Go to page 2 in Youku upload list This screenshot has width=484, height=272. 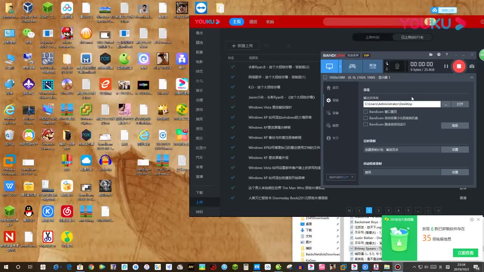click(379, 210)
